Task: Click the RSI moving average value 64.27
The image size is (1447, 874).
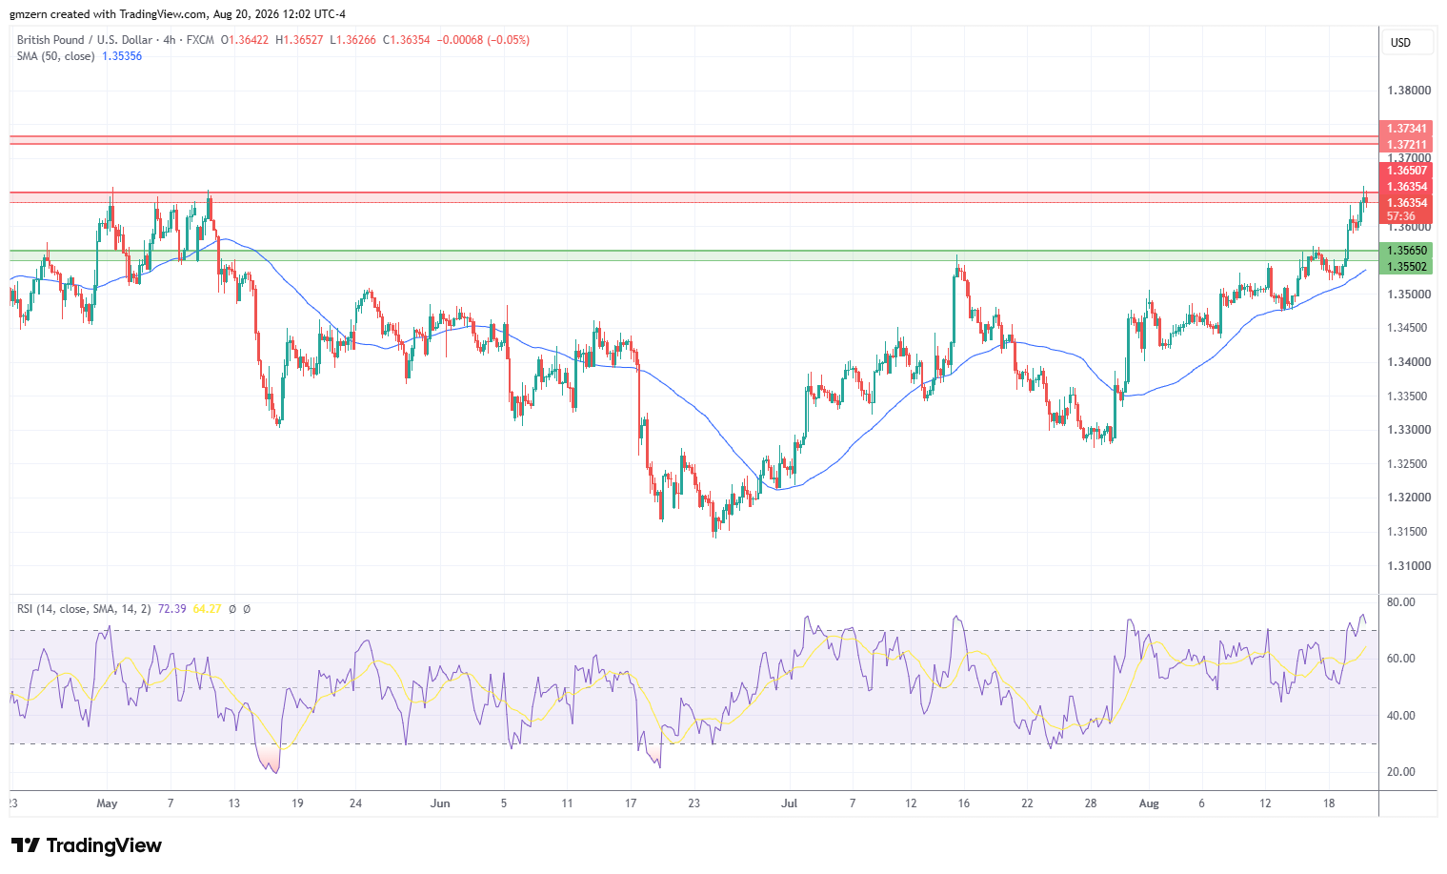Action: pyautogui.click(x=207, y=609)
